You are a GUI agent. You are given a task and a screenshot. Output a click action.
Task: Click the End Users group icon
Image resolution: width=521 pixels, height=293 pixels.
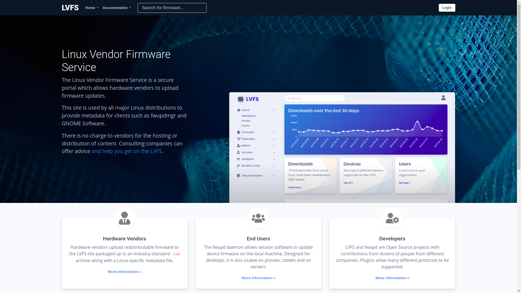point(258,218)
